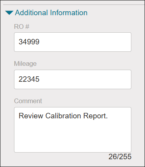Click the Mileage field label

click(x=25, y=64)
